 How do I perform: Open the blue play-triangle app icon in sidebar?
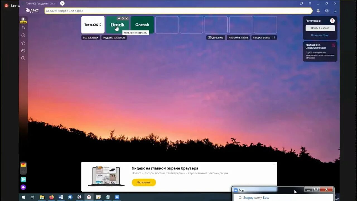[23, 180]
